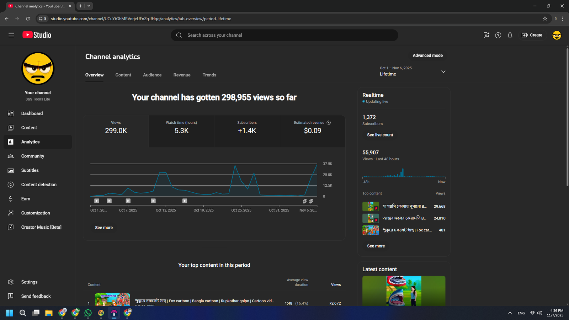Open the hamburger navigation menu

click(11, 35)
